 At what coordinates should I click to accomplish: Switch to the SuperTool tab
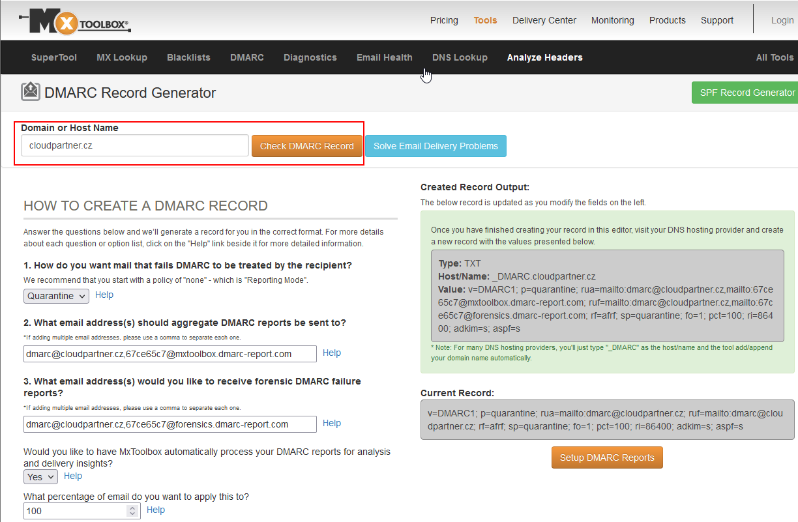click(x=54, y=57)
